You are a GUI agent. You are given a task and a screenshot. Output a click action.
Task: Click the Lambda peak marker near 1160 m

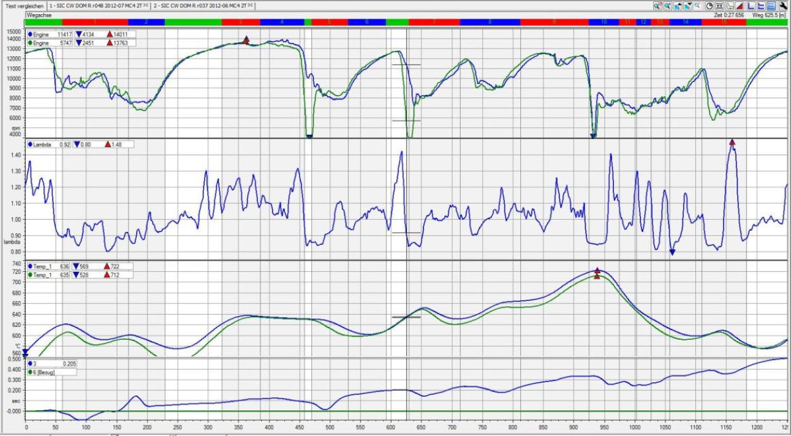[732, 142]
